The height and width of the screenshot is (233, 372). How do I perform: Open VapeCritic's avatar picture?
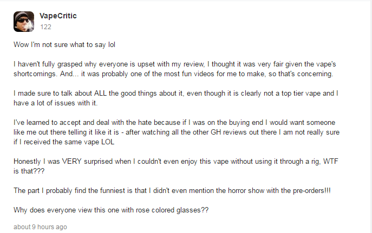24,22
